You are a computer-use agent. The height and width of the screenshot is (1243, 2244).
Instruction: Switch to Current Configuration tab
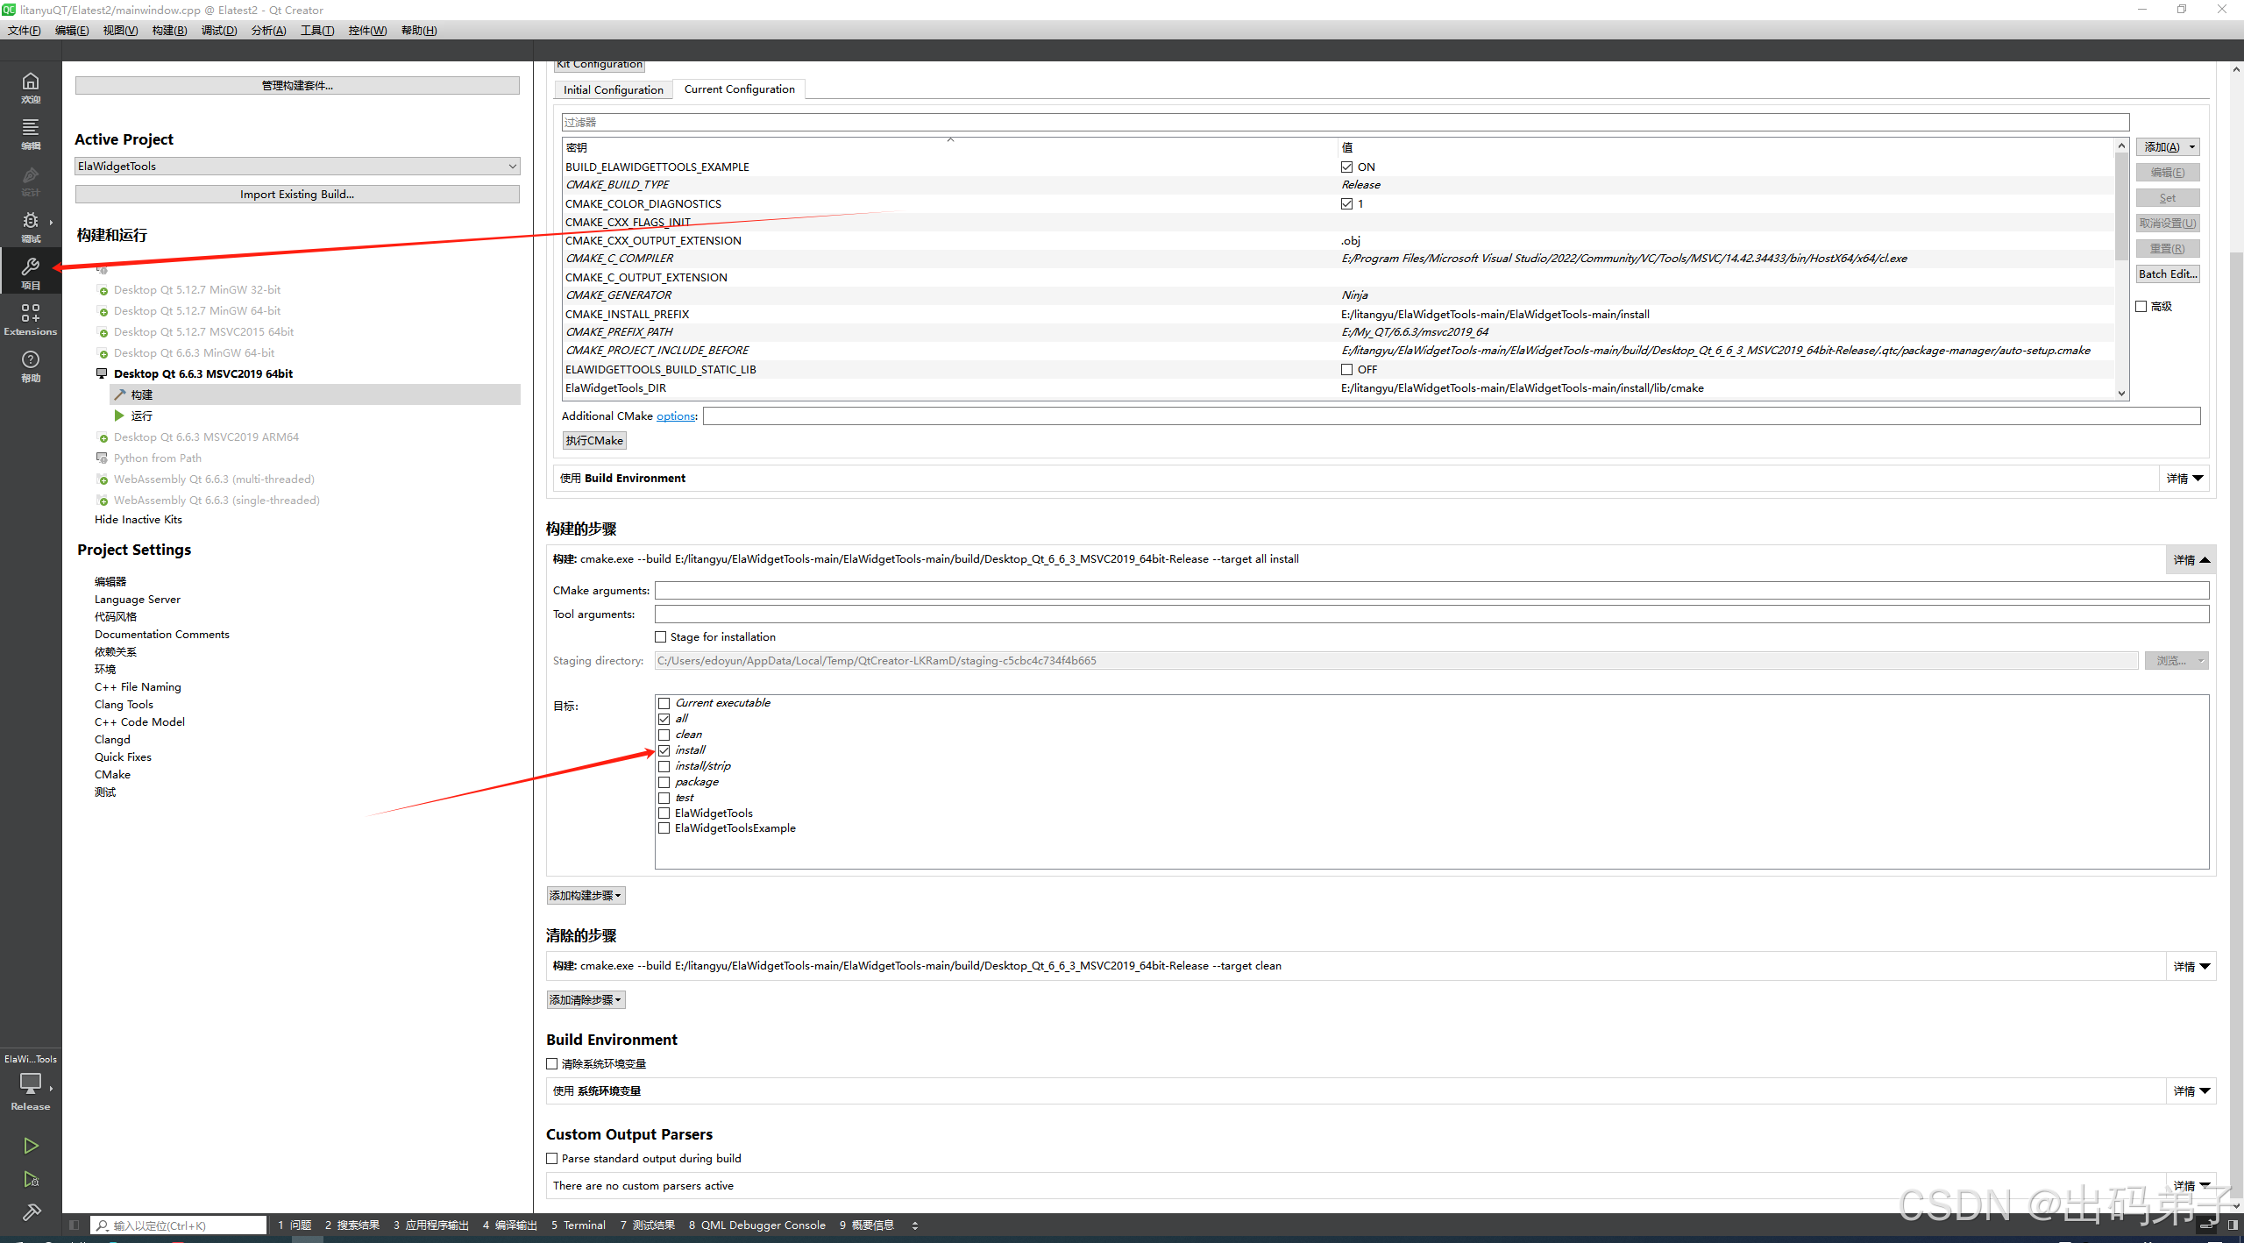(740, 89)
